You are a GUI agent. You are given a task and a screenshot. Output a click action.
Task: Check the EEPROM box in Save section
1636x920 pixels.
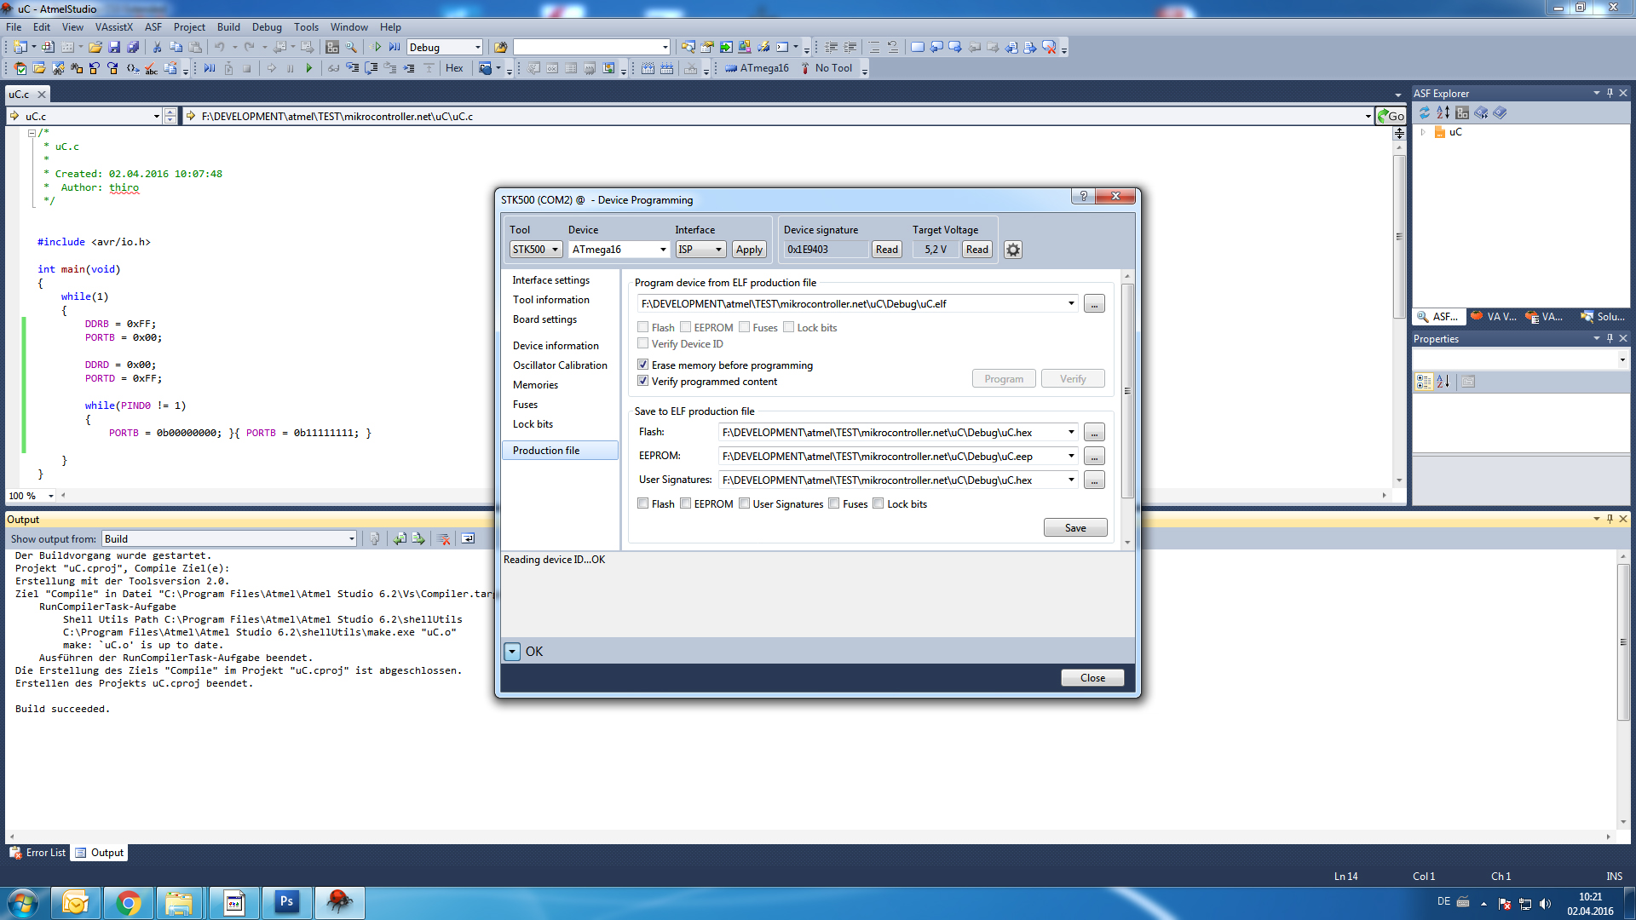point(685,503)
